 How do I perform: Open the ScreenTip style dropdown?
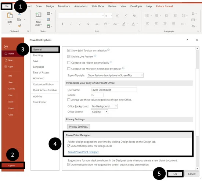[x=115, y=75]
